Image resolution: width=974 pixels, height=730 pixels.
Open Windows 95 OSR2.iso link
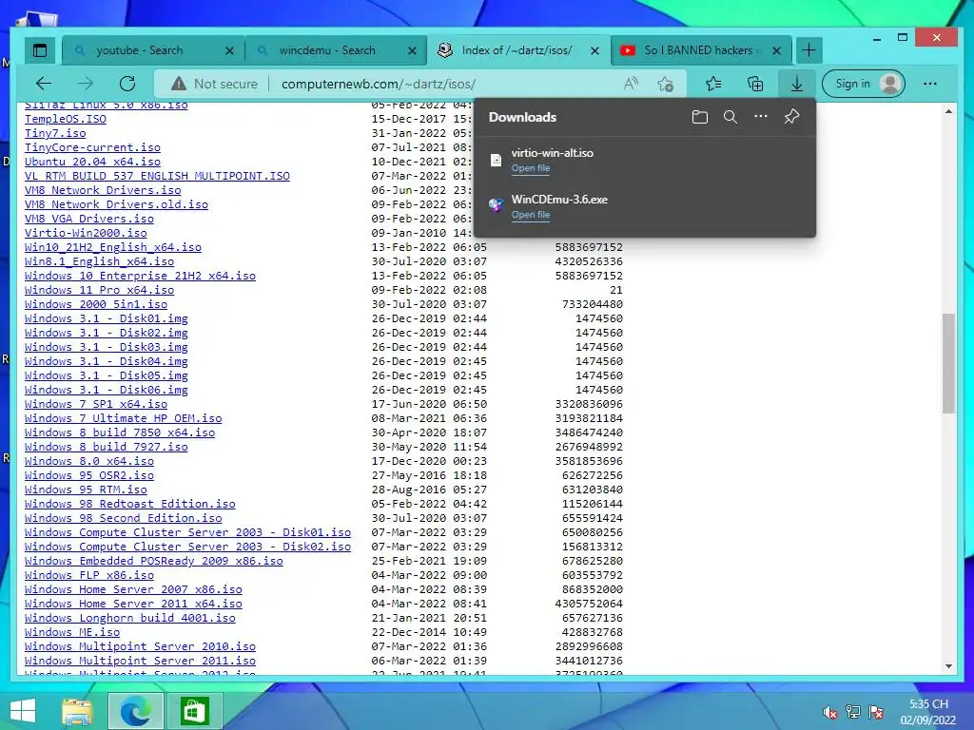[x=88, y=476]
